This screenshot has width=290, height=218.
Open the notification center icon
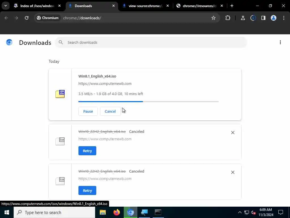(281, 212)
